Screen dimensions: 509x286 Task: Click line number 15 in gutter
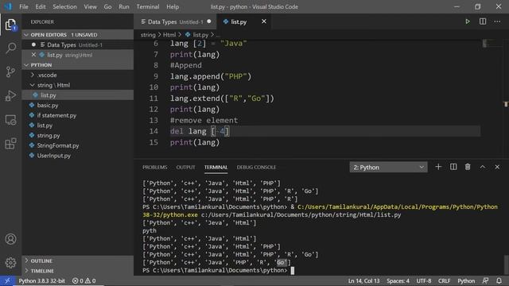click(153, 142)
